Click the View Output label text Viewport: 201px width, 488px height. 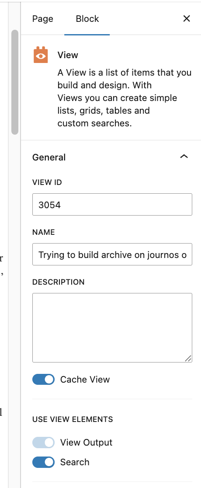point(86,442)
